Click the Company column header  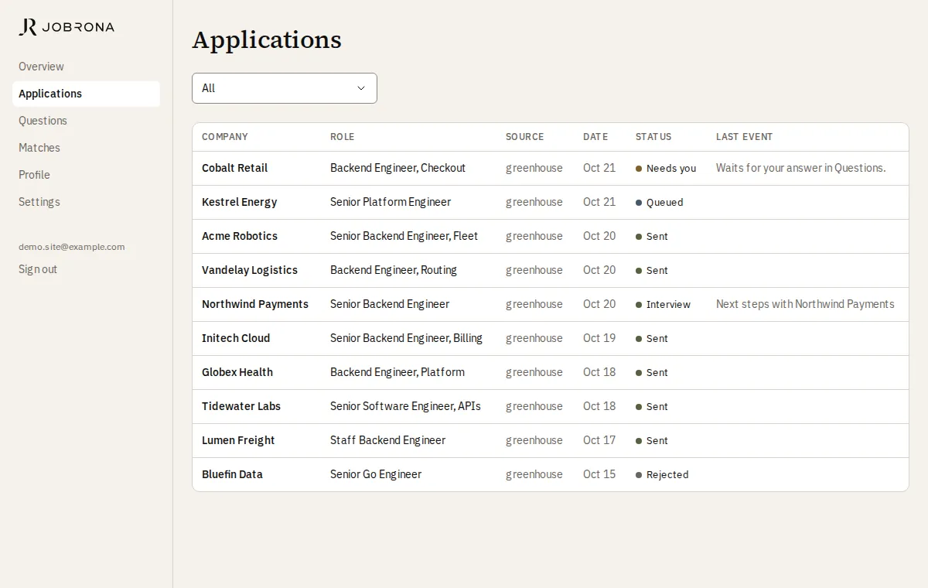(225, 137)
